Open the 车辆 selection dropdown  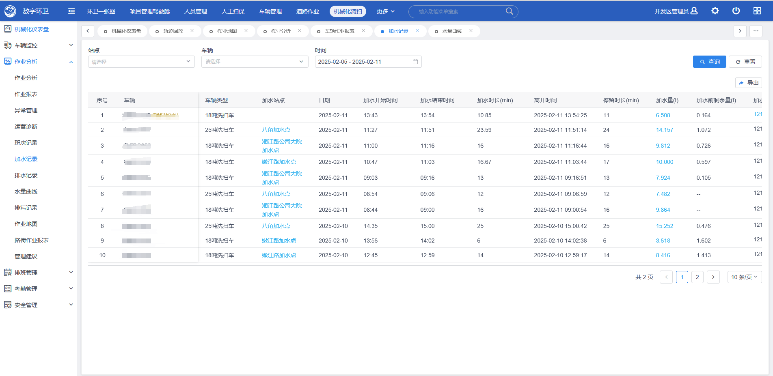click(255, 62)
